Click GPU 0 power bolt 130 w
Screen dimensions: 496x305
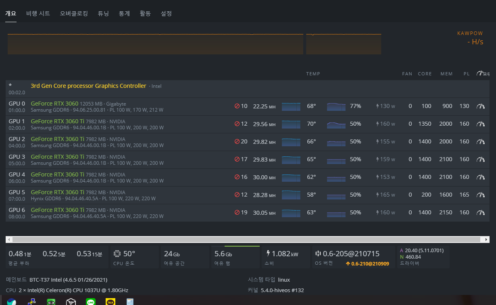377,106
